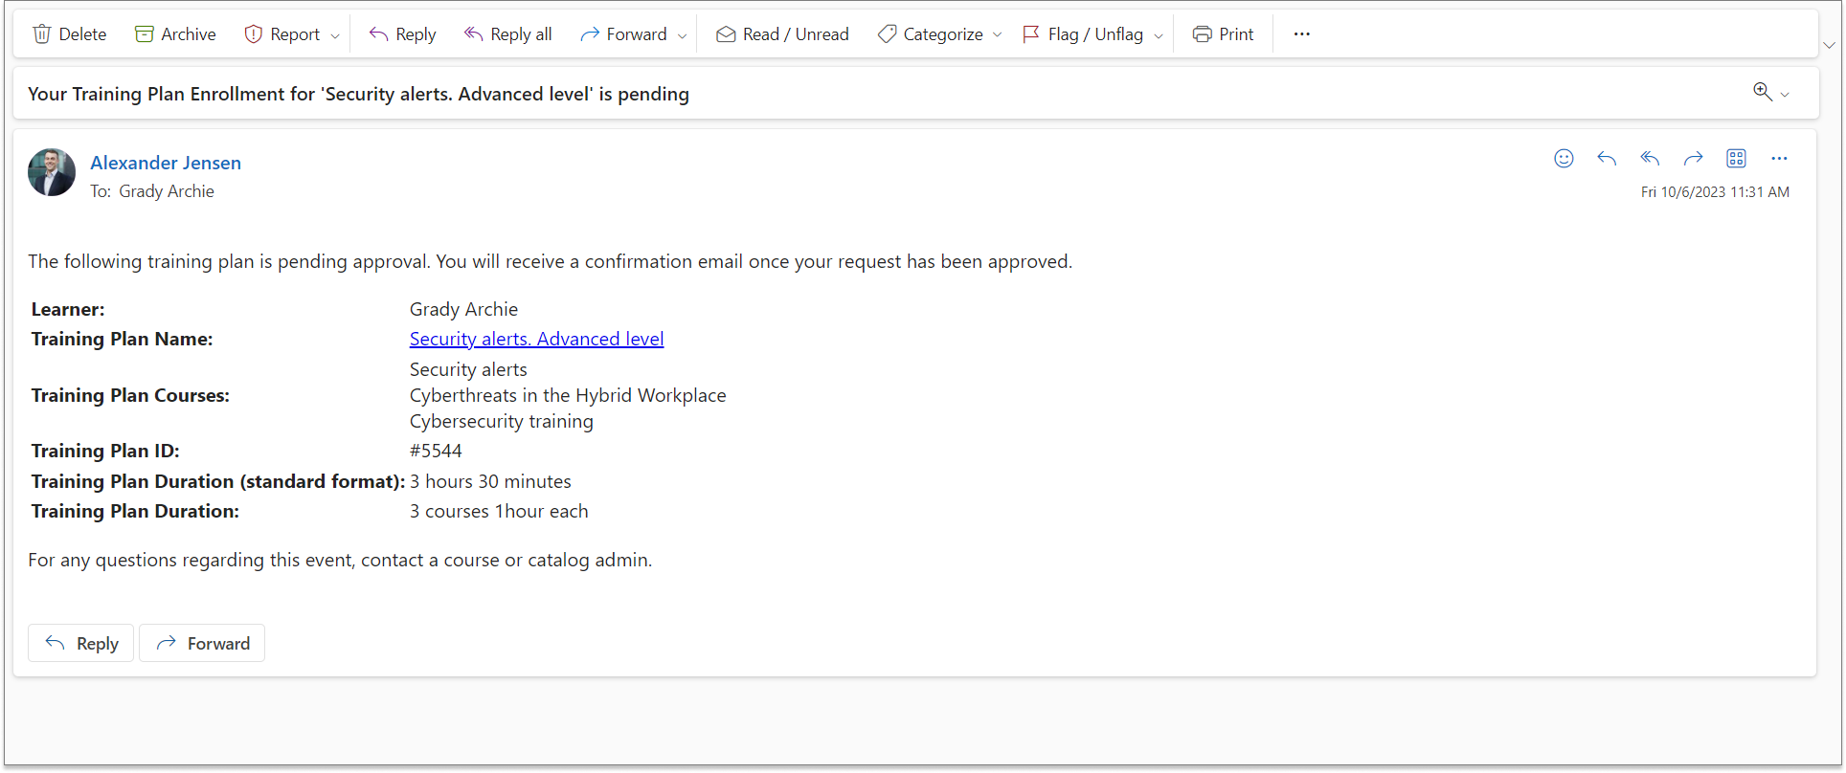Open the Categorize dropdown
The image size is (1846, 773).
(997, 35)
